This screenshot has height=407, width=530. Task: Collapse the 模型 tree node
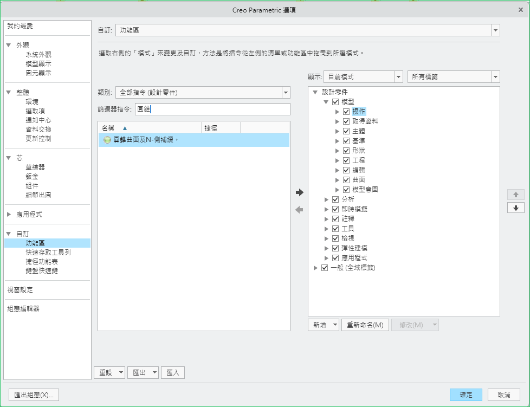[x=326, y=102]
